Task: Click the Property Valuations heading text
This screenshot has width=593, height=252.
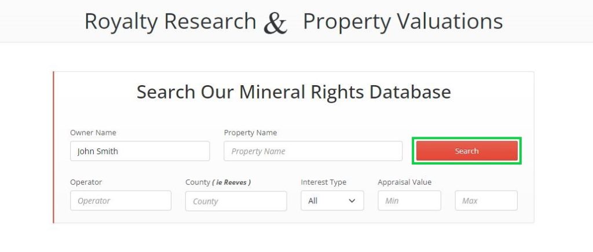Action: pyautogui.click(x=402, y=21)
